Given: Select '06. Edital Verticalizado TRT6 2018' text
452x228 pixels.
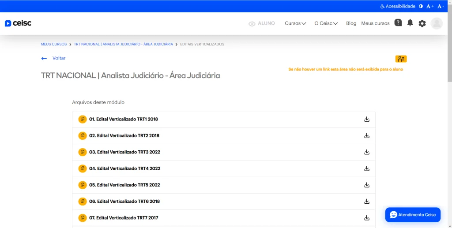Looking at the screenshot, I should [124, 201].
